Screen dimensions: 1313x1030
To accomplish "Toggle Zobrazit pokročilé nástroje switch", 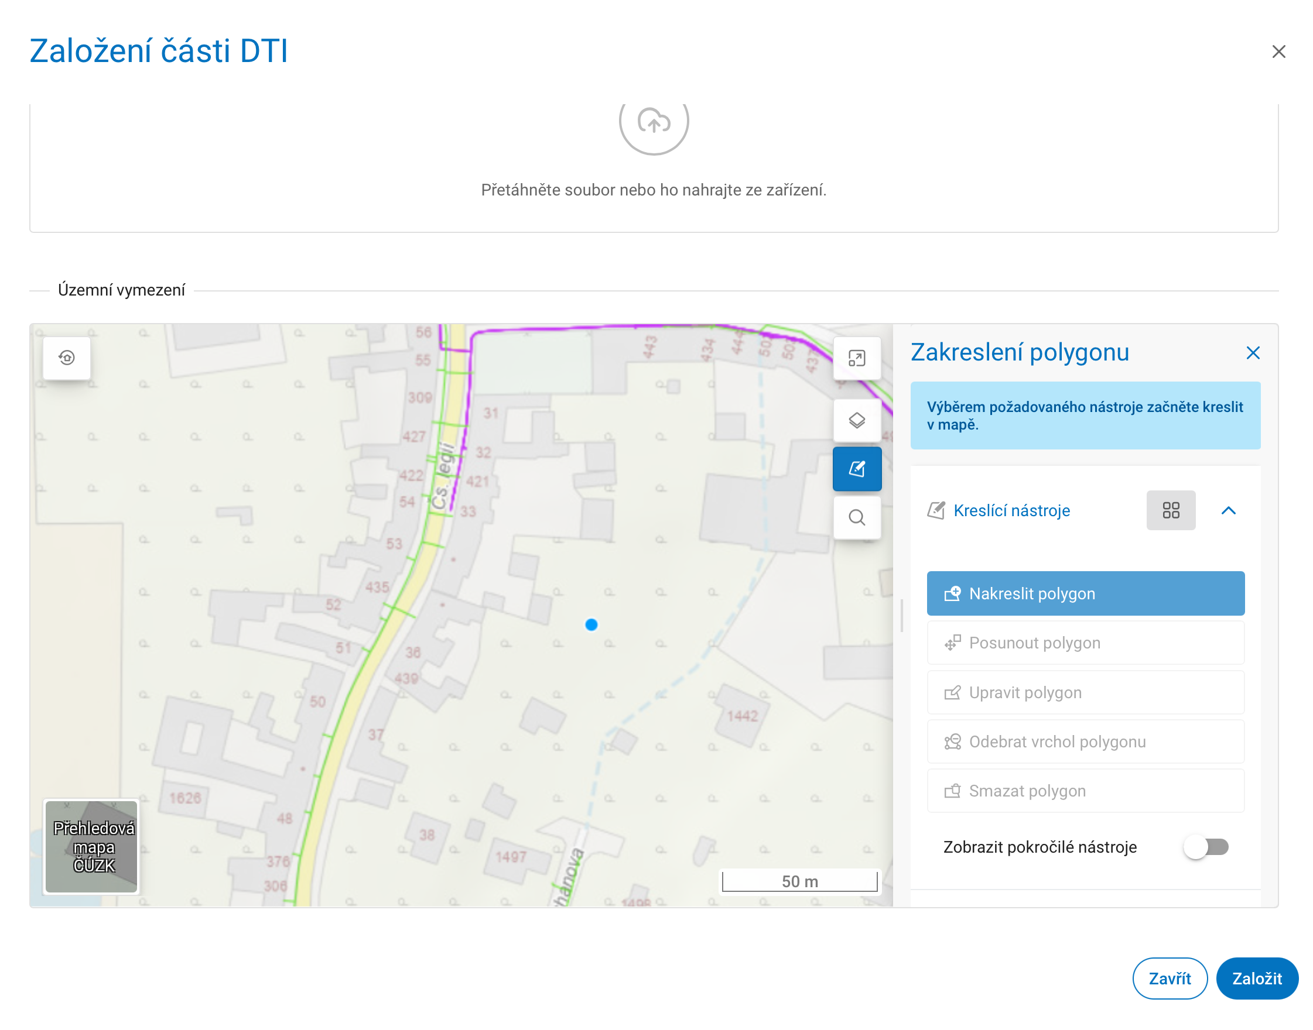I will 1206,847.
